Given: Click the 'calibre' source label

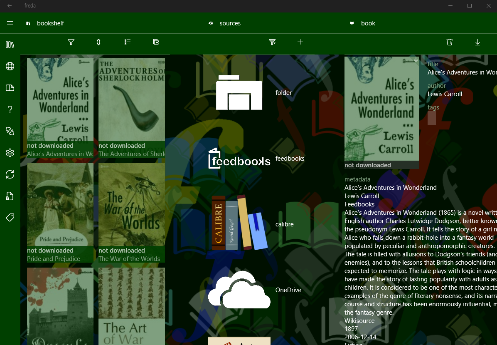Looking at the screenshot, I should (284, 224).
